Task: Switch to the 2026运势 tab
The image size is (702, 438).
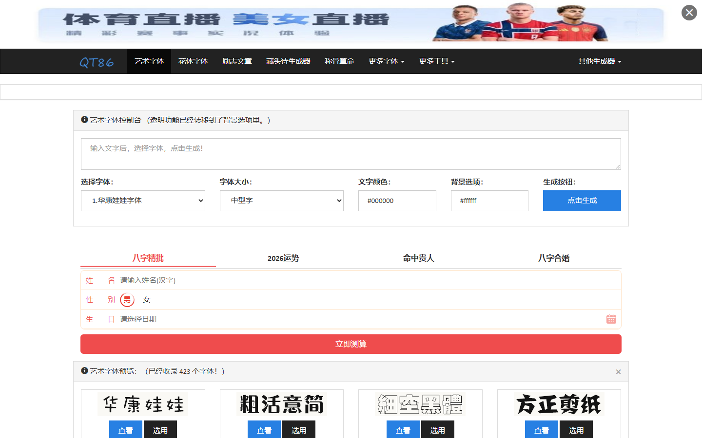Action: [x=283, y=258]
